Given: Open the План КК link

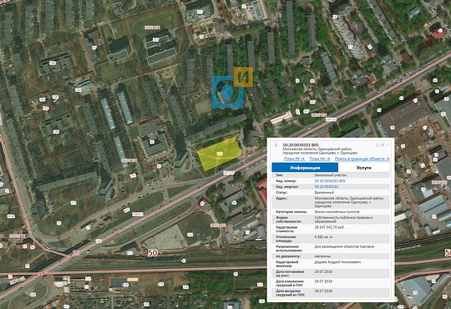Looking at the screenshot, I should pos(320,159).
